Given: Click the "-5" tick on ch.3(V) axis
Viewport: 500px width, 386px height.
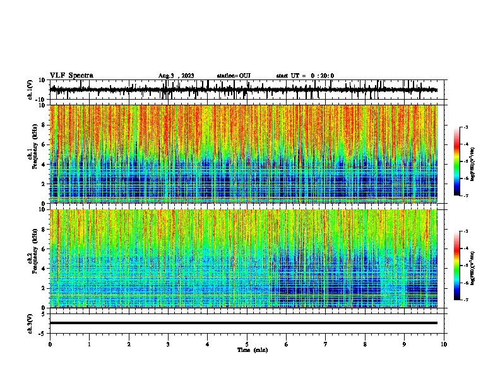Looking at the screenshot, I should click(43, 334).
